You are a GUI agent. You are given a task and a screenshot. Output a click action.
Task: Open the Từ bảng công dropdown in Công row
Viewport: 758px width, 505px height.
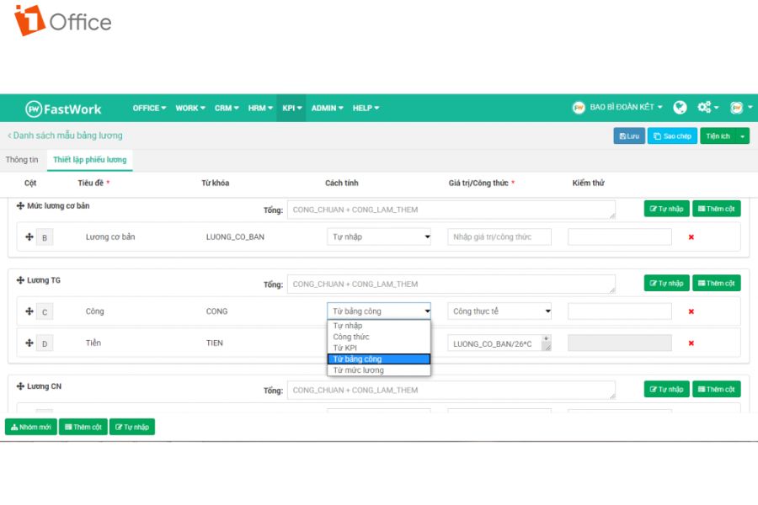379,311
